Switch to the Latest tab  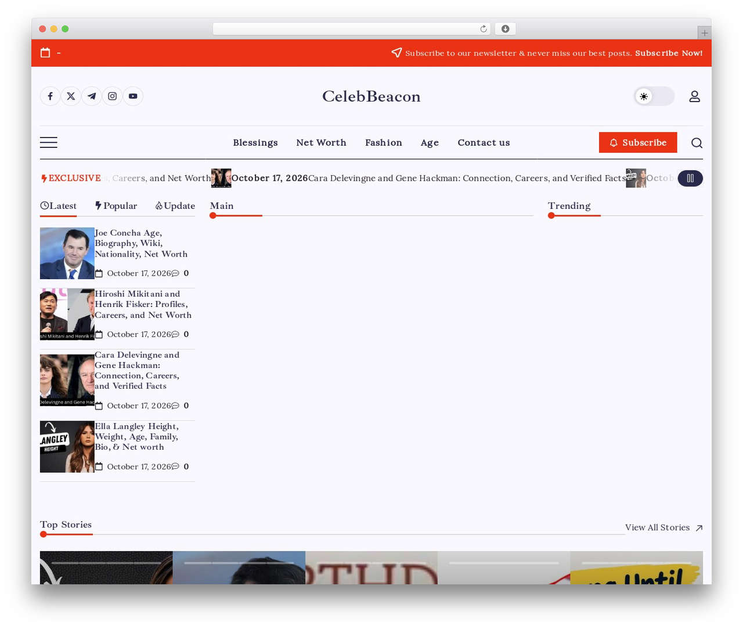pyautogui.click(x=58, y=206)
